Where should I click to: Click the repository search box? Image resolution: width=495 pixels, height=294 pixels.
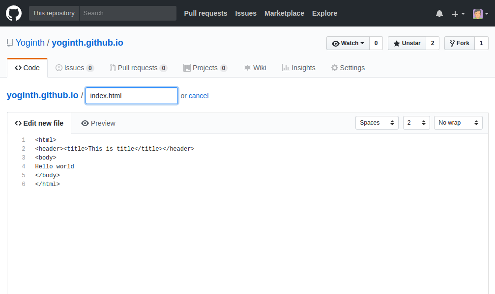(x=127, y=13)
